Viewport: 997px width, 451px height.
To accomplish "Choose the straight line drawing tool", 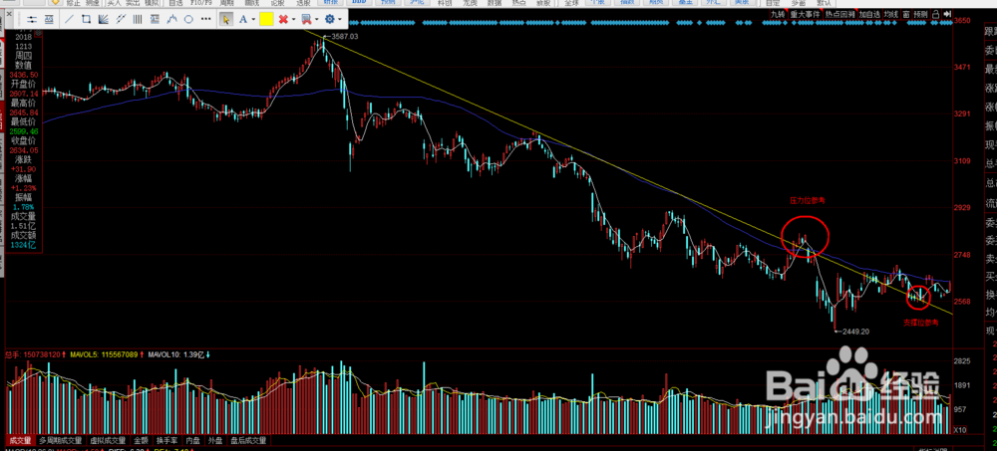I will coord(70,19).
